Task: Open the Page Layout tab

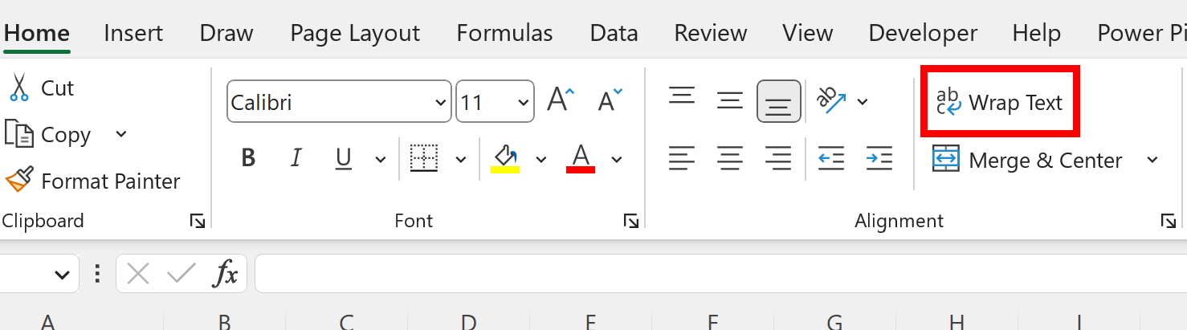Action: tap(355, 33)
